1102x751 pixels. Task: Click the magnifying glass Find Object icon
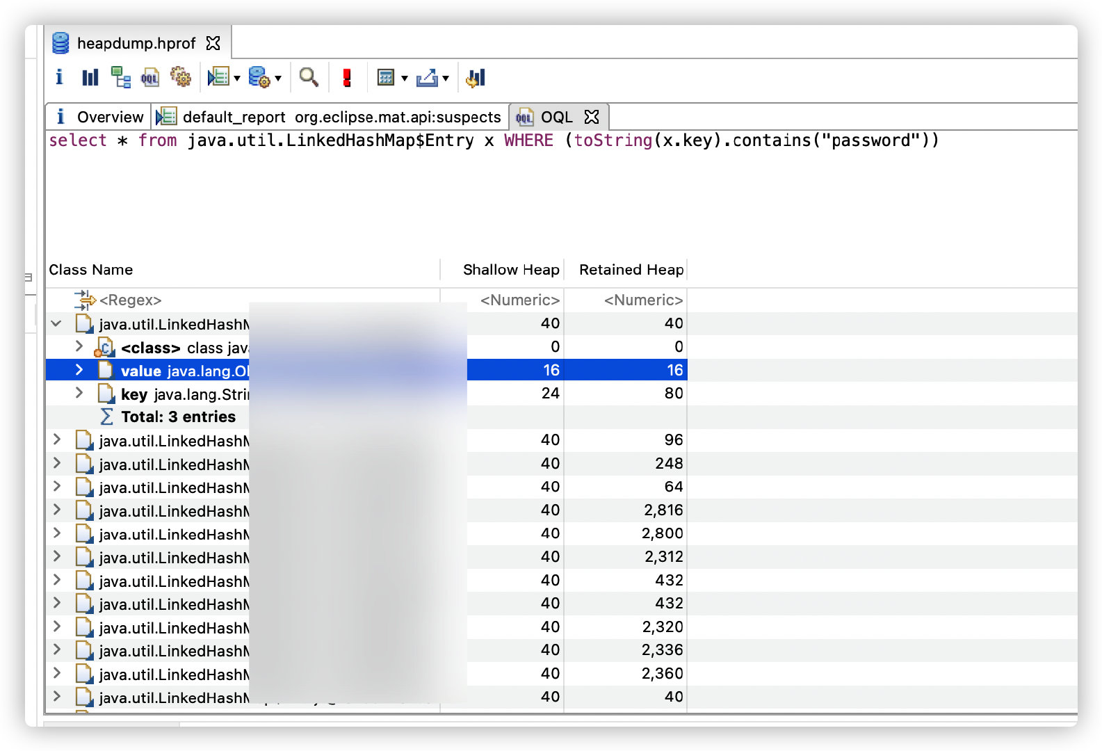(x=309, y=77)
